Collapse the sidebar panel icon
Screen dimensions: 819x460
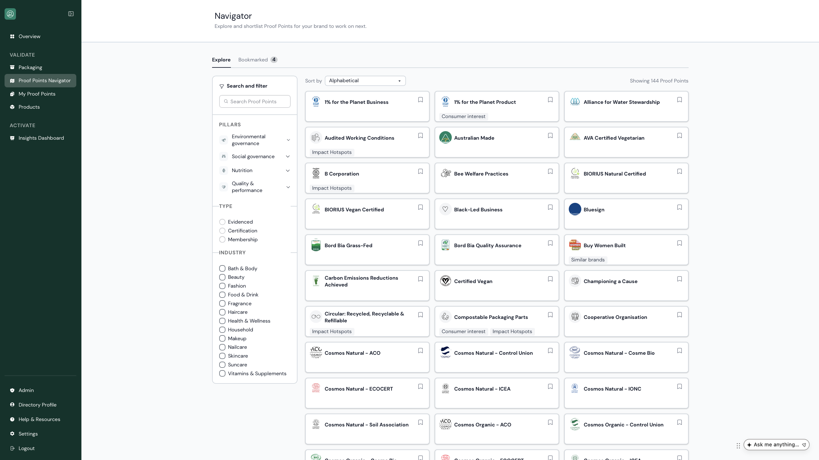click(71, 14)
